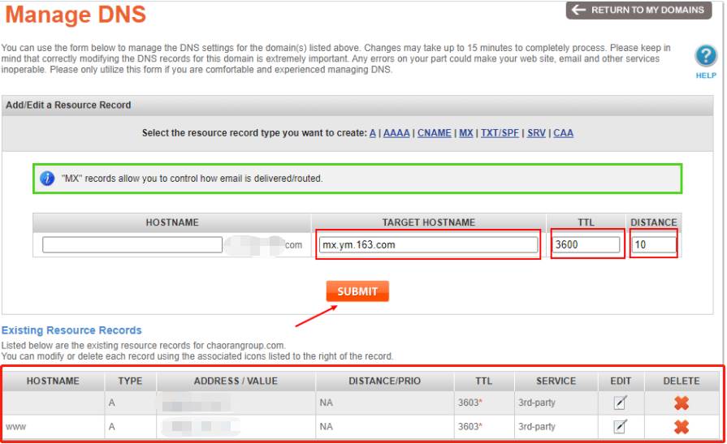Click the HELP text under the question mark
The image size is (727, 444).
pyautogui.click(x=706, y=75)
